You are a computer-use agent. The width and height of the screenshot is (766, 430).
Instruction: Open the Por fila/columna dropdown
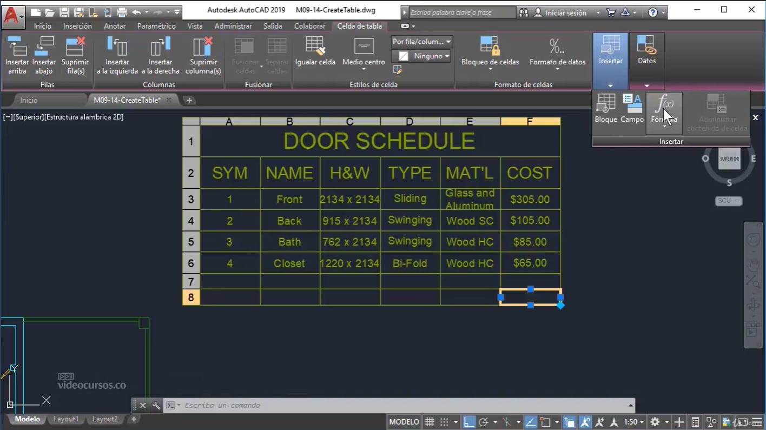point(421,42)
